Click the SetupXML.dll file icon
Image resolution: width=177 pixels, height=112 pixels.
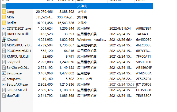[4, 90]
